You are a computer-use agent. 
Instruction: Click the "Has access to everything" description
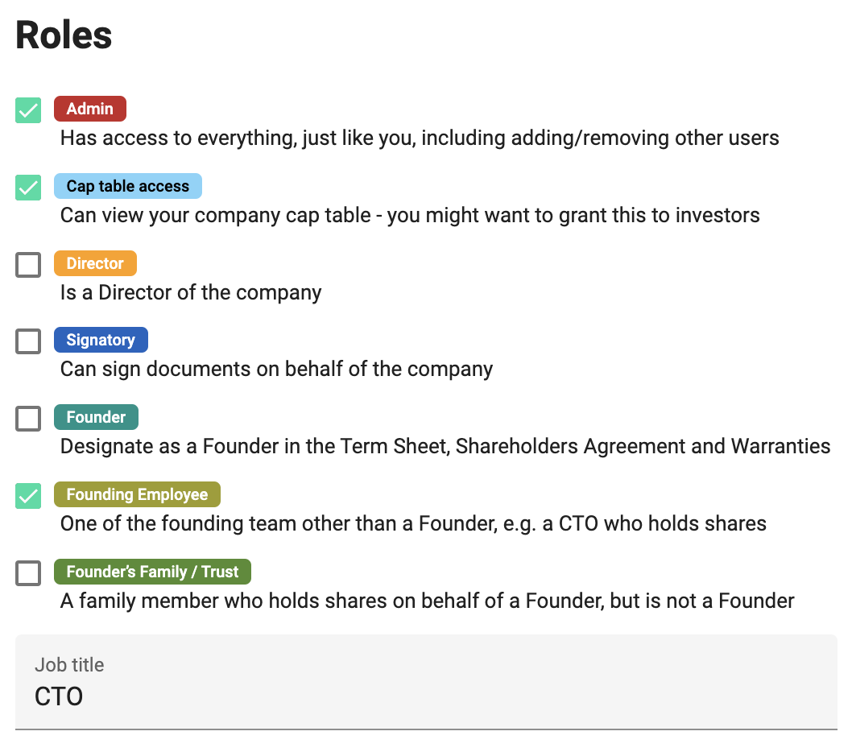[x=420, y=138]
